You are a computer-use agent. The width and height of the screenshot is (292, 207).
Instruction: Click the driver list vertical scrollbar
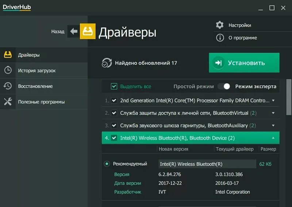pyautogui.click(x=289, y=97)
